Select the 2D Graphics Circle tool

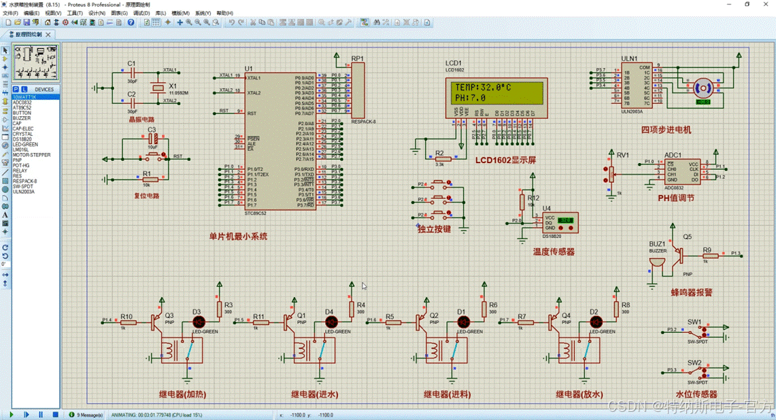point(5,189)
